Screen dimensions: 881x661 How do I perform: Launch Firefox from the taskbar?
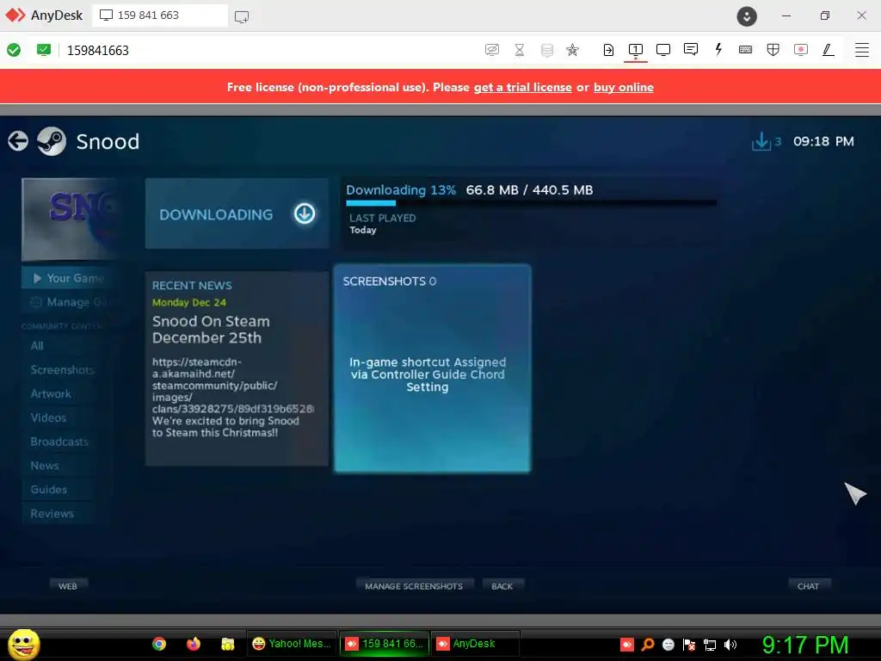tap(194, 644)
